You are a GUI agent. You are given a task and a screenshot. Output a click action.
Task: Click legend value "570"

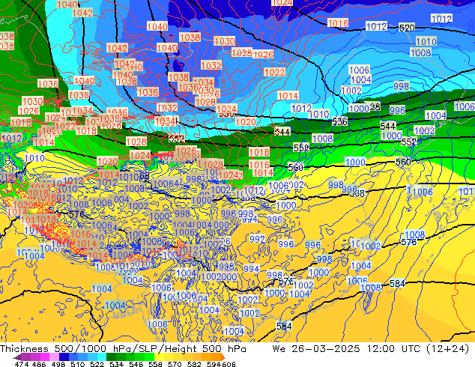[175, 364]
